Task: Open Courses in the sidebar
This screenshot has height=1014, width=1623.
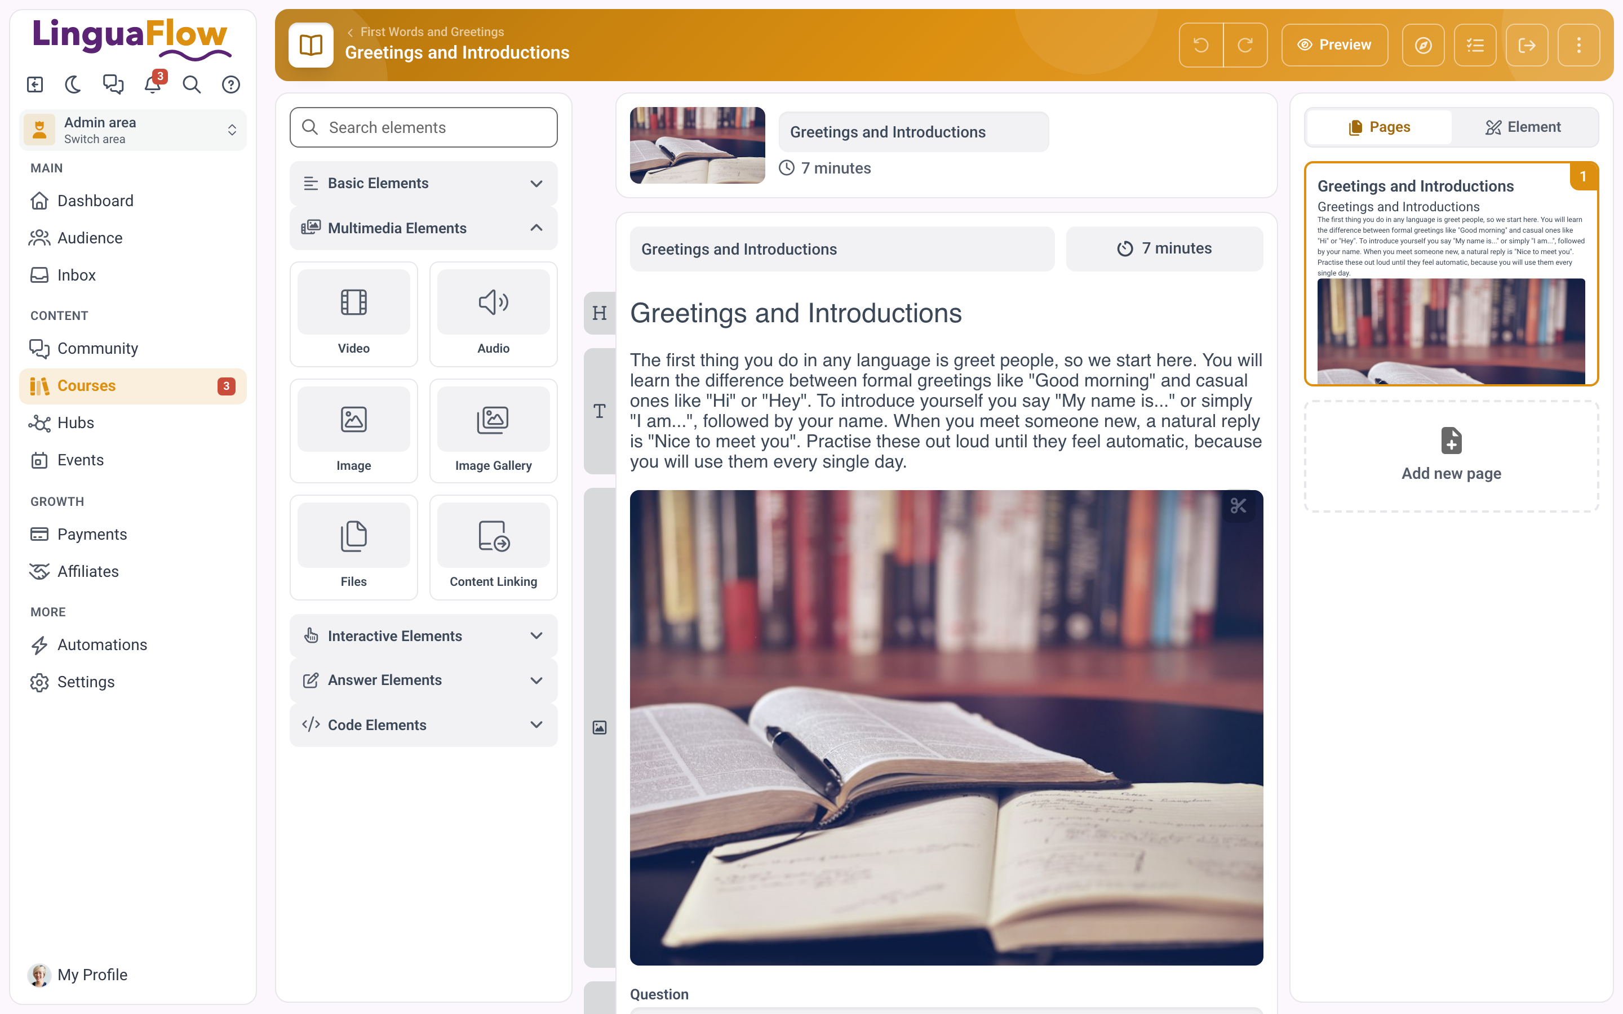Action: [133, 386]
